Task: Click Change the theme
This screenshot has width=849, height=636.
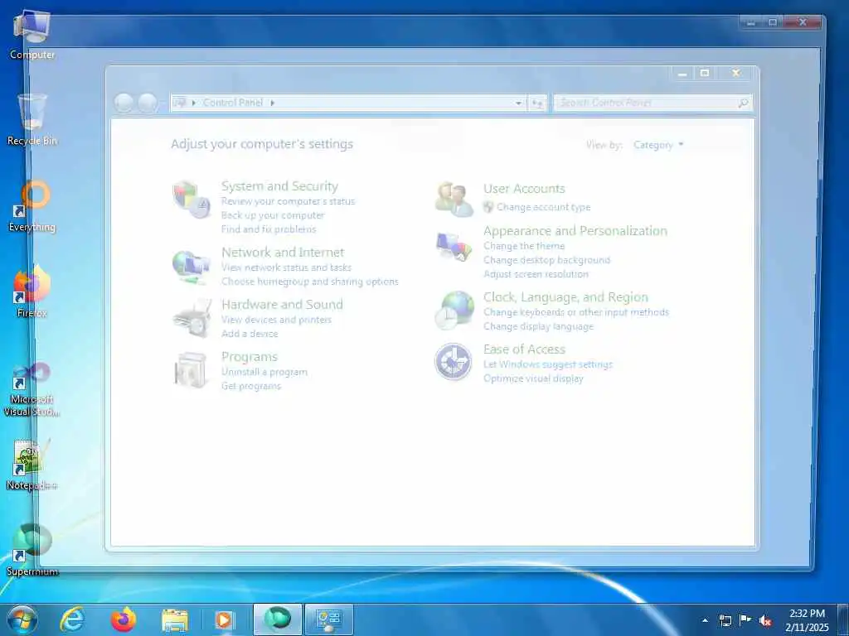Action: 524,246
